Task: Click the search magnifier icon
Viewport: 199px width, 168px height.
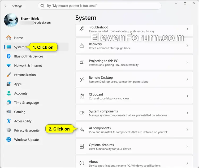Action: click(42, 6)
